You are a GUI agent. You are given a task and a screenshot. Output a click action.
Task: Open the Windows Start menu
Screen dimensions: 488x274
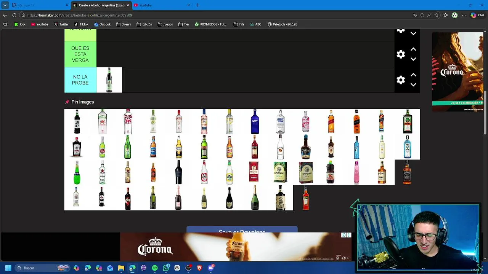(x=8, y=268)
